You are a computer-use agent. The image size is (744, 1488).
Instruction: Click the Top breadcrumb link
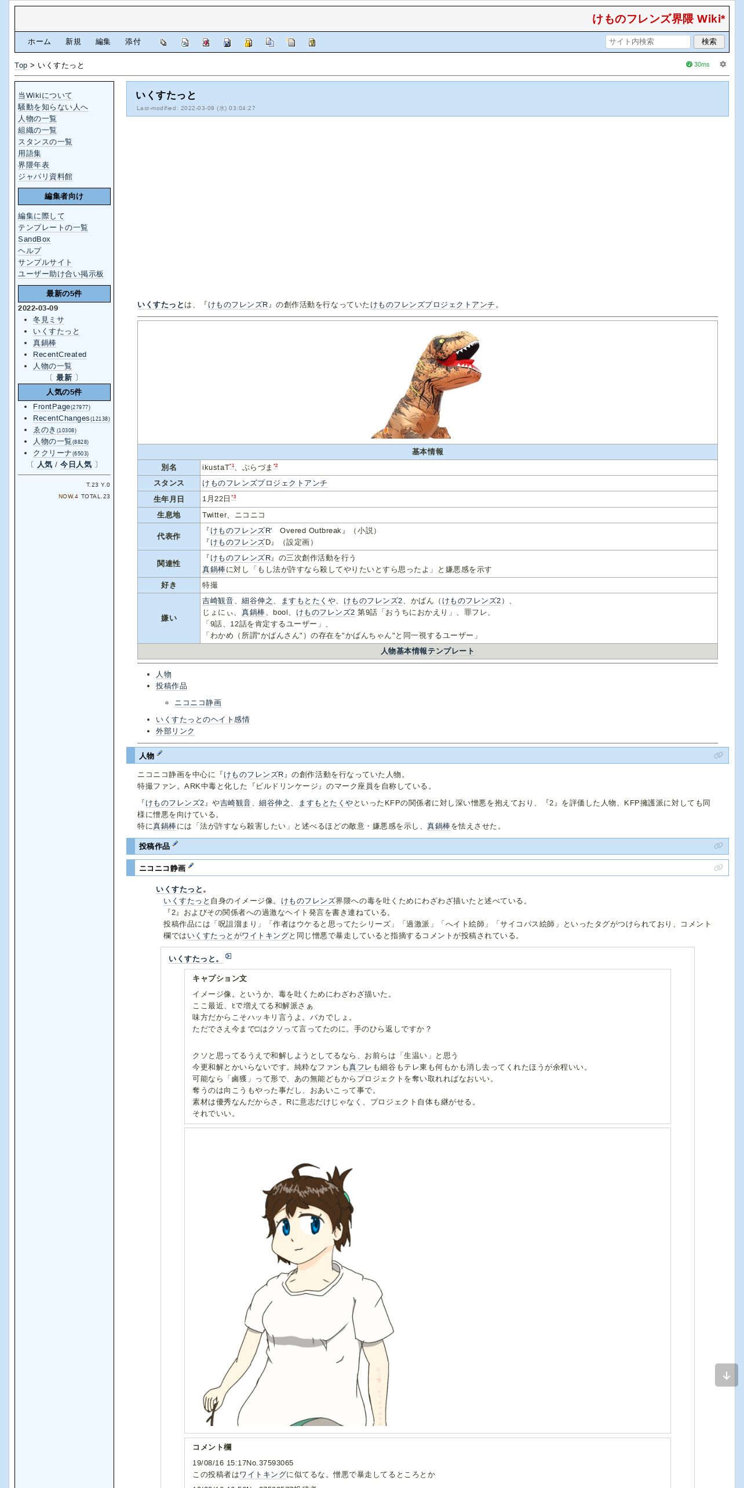[x=21, y=65]
